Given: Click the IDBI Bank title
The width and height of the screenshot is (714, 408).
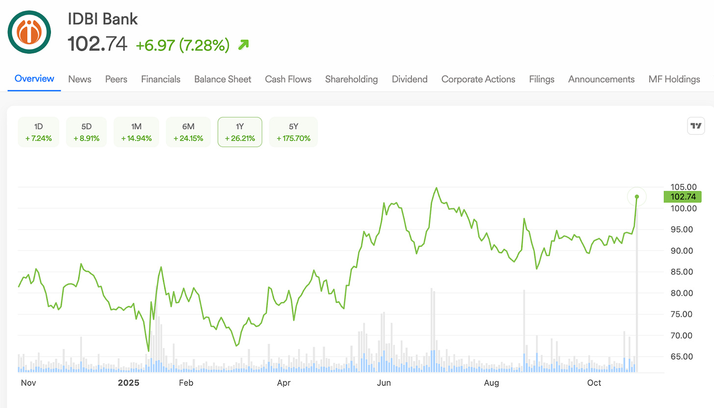Looking at the screenshot, I should 103,19.
